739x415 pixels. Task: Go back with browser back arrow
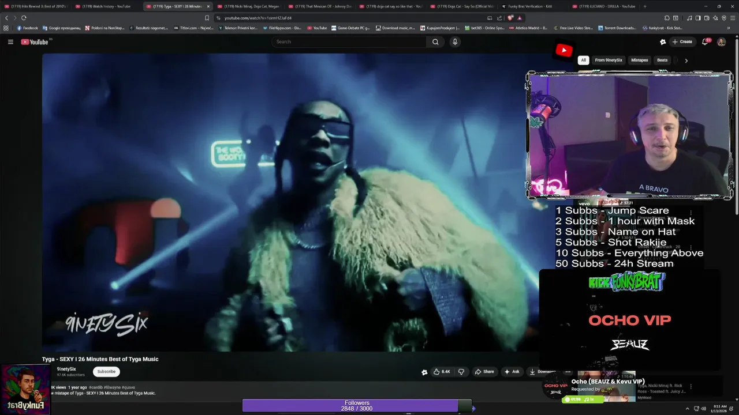pyautogui.click(x=6, y=18)
